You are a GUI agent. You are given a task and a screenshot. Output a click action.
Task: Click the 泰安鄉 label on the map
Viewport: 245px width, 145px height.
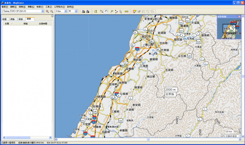136,105
